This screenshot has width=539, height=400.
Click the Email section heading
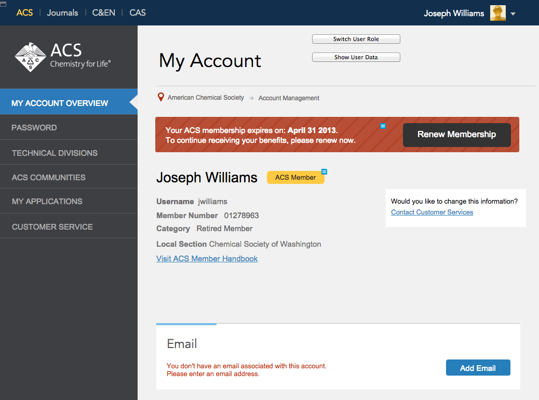coord(182,343)
